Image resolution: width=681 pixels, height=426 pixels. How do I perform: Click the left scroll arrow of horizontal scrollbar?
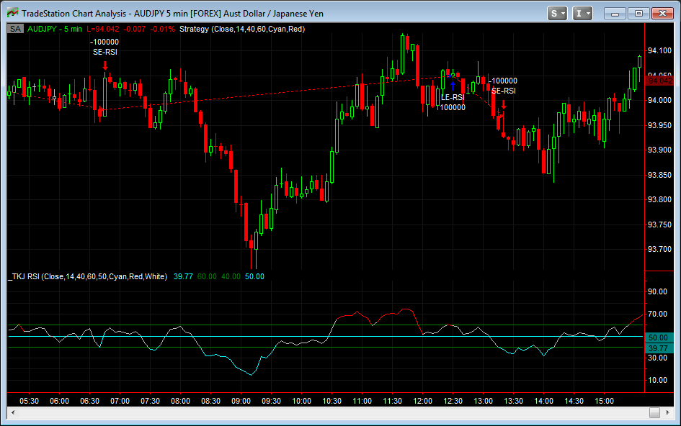[13, 412]
